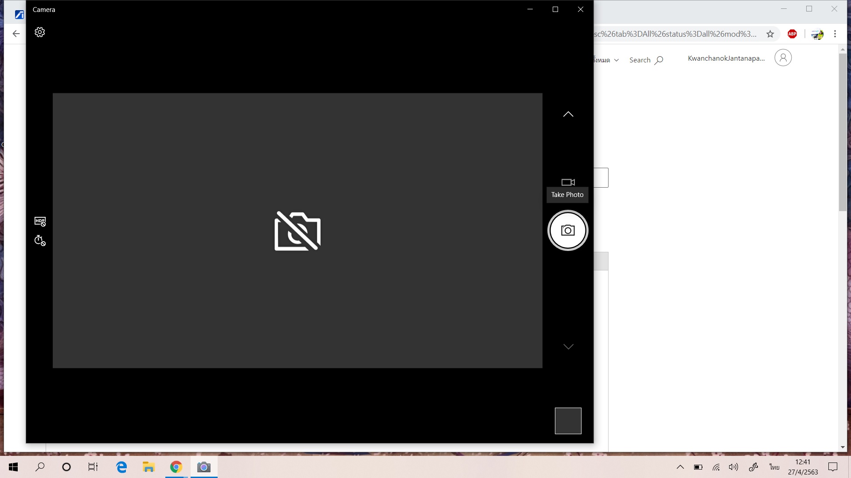Bookmark page with star icon
The width and height of the screenshot is (851, 478).
pos(770,34)
